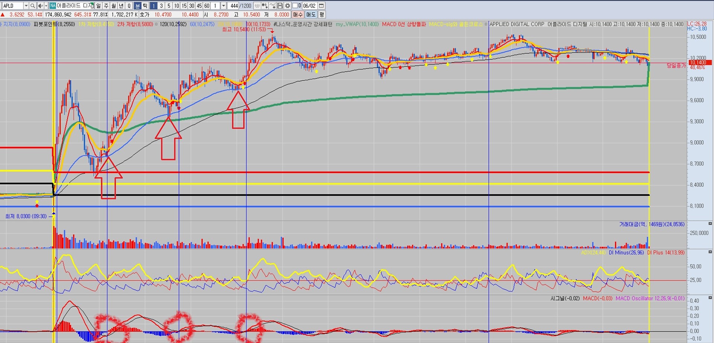This screenshot has height=343, width=714.
Task: Toggle the 분 (minute) chart mode
Action: (138, 6)
